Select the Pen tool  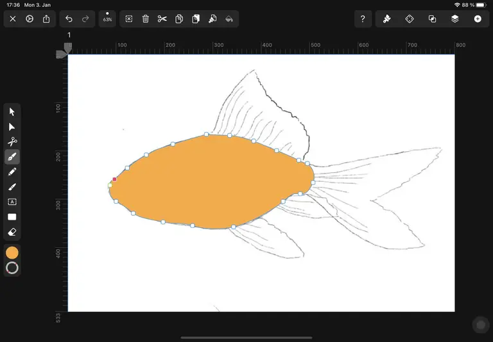(12, 157)
